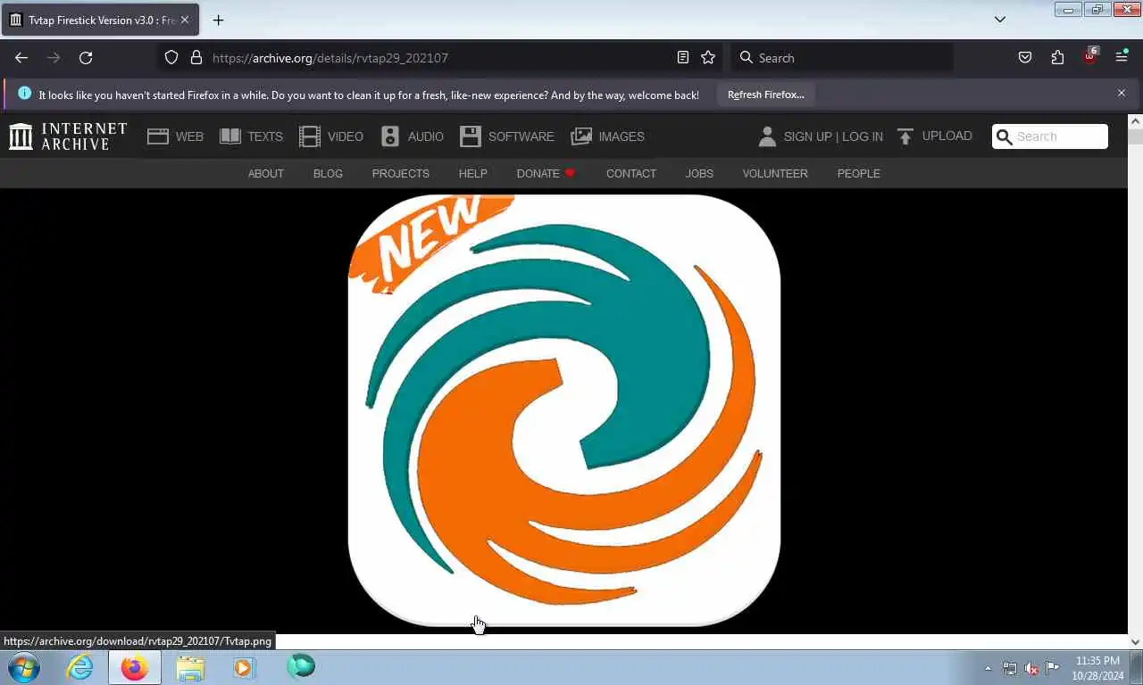The height and width of the screenshot is (685, 1143).
Task: Click the padlock site security icon
Action: (196, 58)
